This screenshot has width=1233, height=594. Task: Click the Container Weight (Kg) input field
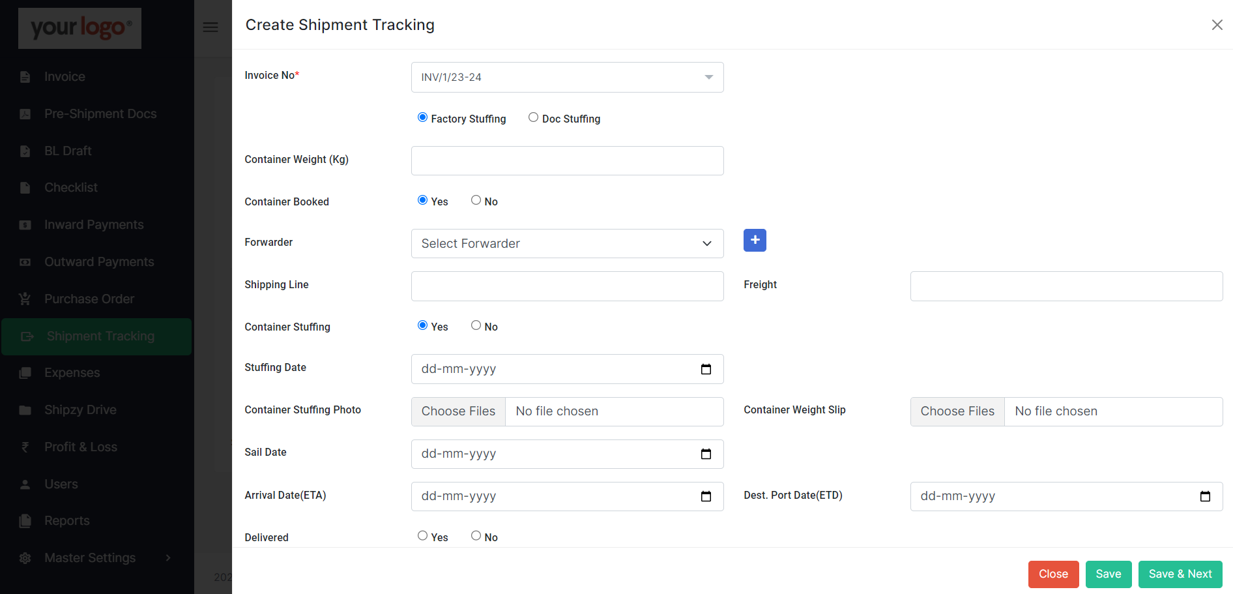pos(567,161)
